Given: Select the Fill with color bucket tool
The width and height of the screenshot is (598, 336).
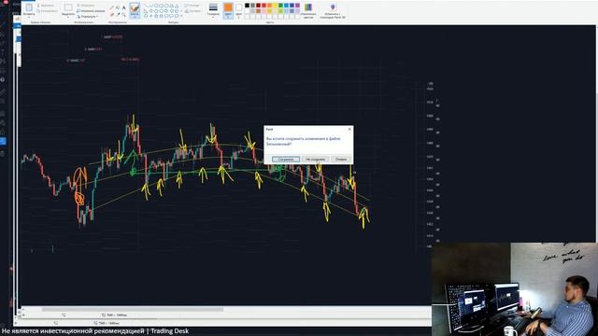Looking at the screenshot, I should click(118, 7).
